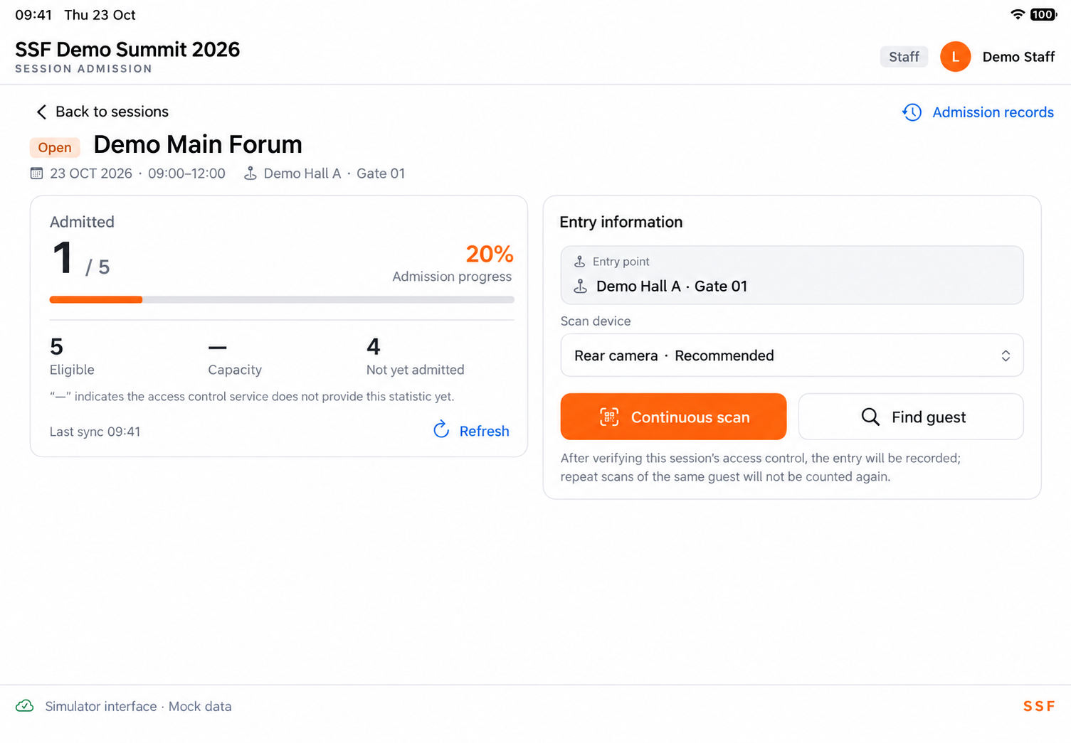
Task: Click the Find guest button
Action: point(911,417)
